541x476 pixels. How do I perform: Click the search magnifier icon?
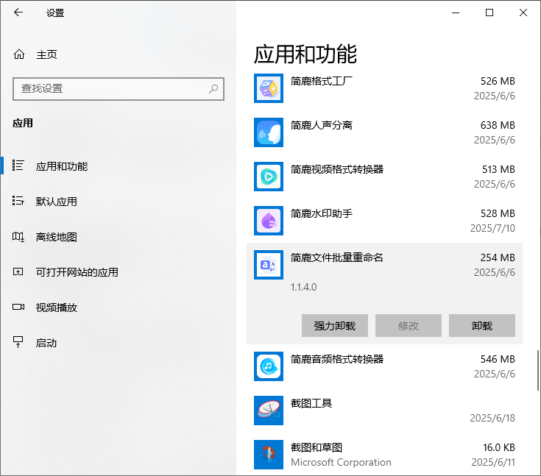[x=213, y=88]
